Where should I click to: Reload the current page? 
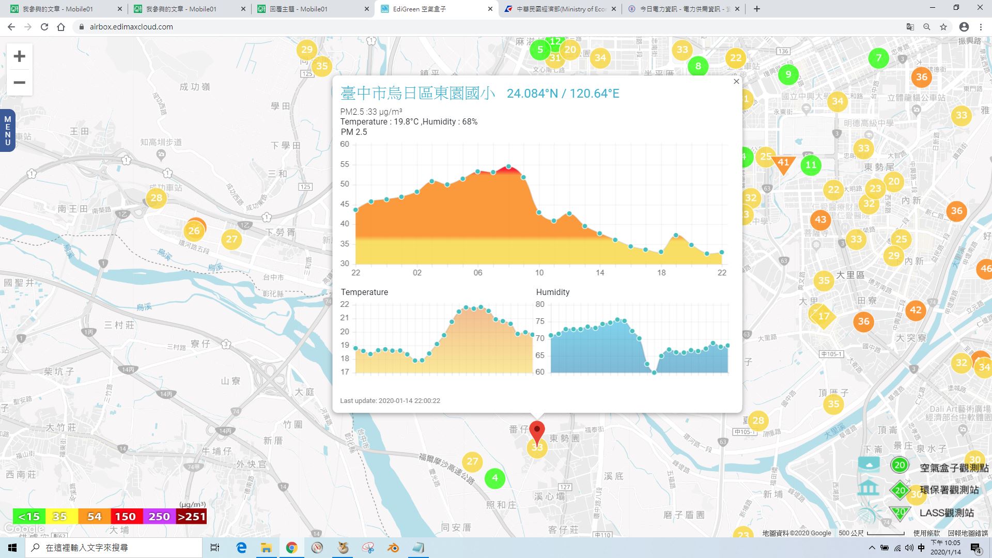44,27
